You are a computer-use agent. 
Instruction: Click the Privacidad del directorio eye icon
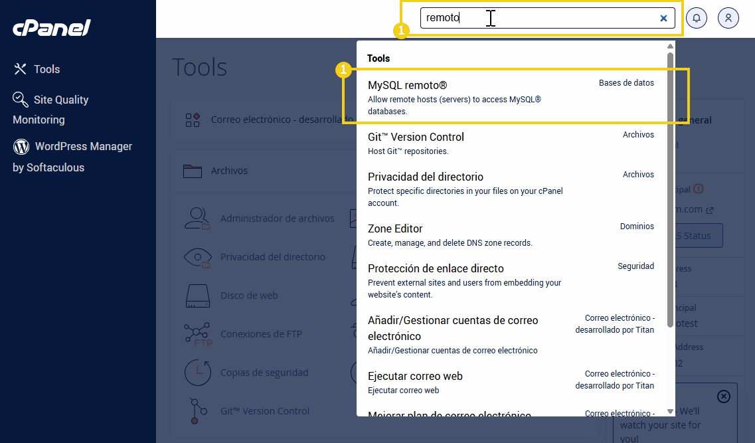(197, 257)
